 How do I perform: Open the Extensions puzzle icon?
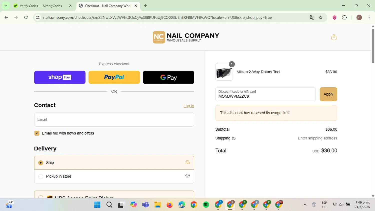(344, 18)
